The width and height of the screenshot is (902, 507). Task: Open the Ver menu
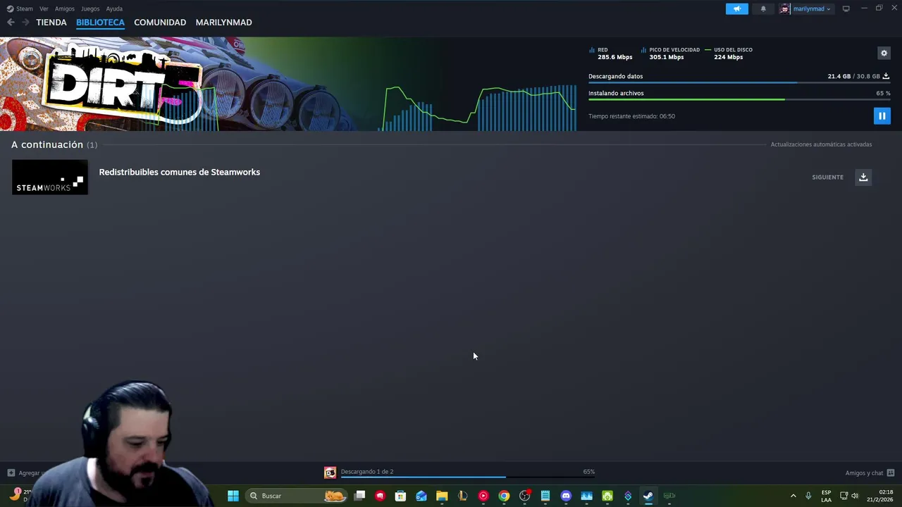(x=44, y=8)
